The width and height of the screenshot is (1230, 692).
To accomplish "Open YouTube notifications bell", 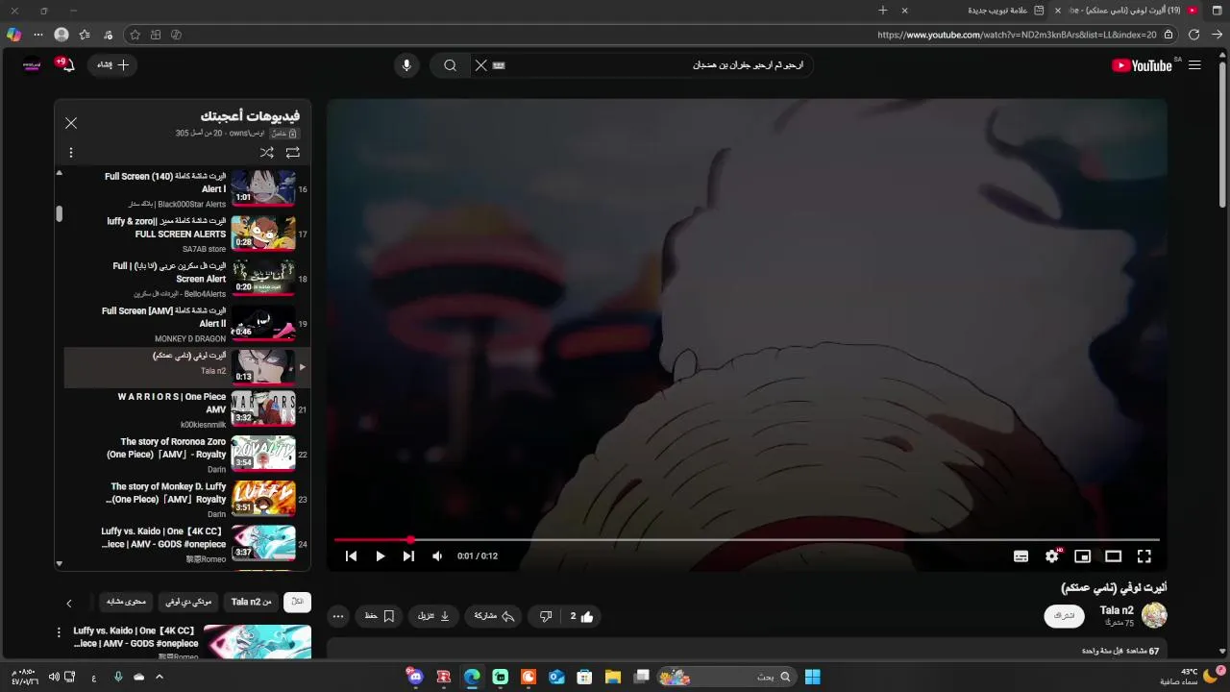I will tap(67, 64).
